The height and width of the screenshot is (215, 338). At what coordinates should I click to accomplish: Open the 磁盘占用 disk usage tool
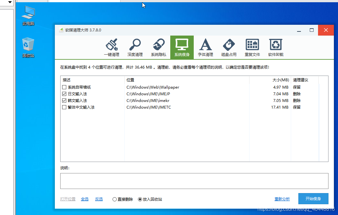click(229, 48)
